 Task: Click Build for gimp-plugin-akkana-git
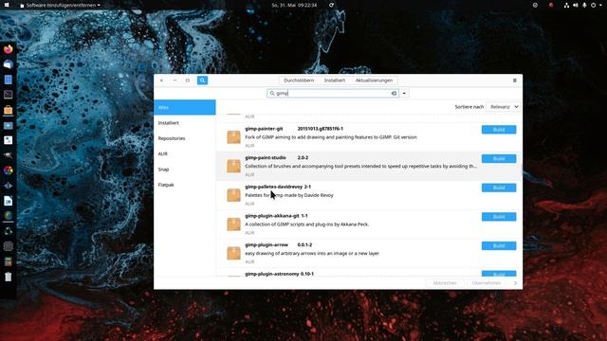[499, 217]
